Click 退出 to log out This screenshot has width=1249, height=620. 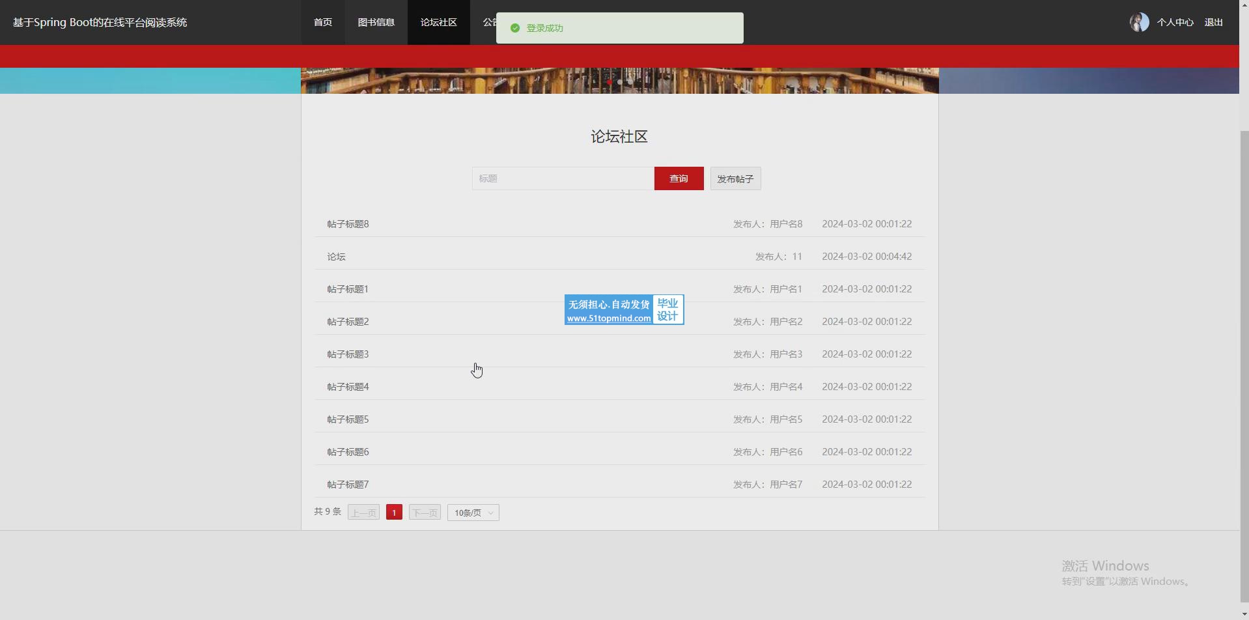click(1213, 22)
